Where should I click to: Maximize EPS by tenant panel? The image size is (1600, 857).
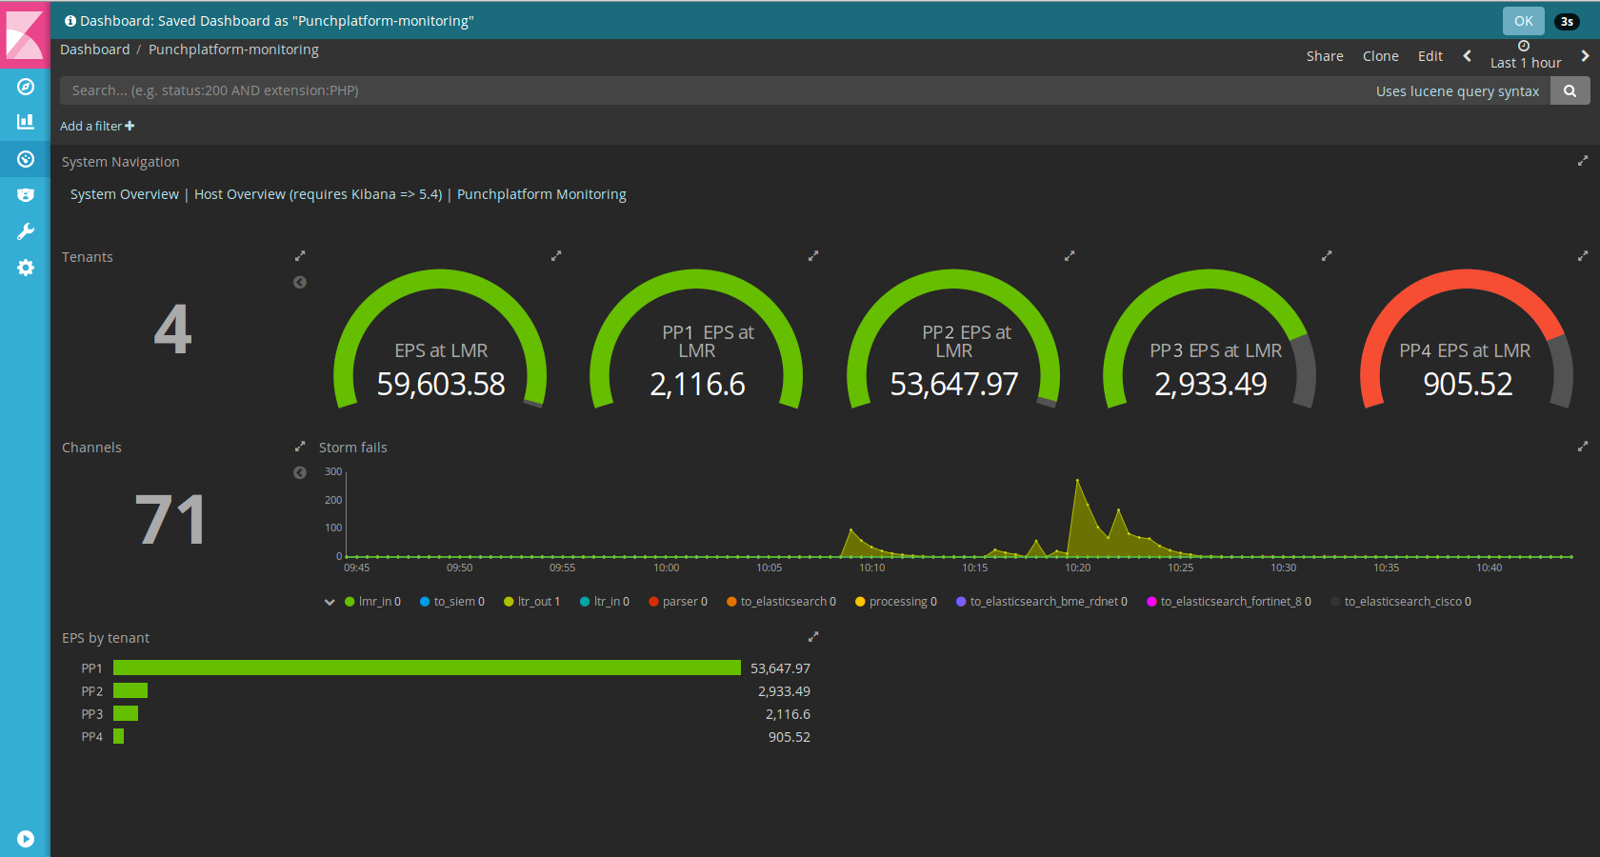click(813, 637)
